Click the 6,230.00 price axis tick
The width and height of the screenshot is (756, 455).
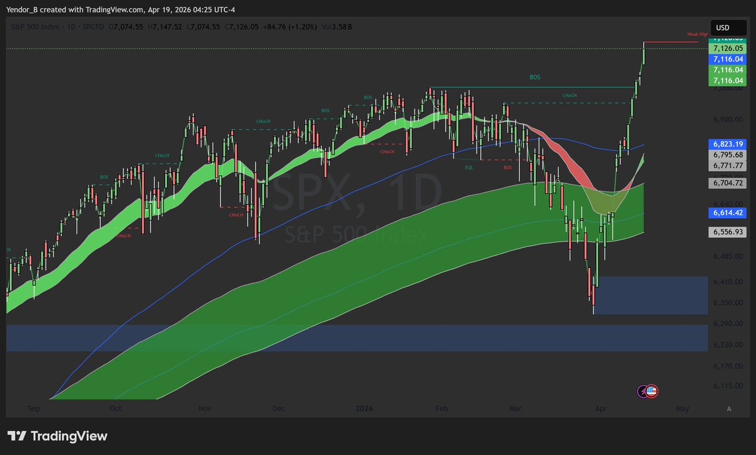(729, 345)
